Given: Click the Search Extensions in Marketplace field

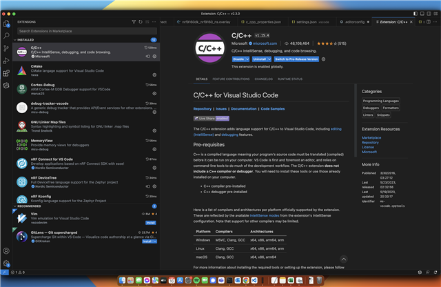Looking at the screenshot, I should (87, 31).
